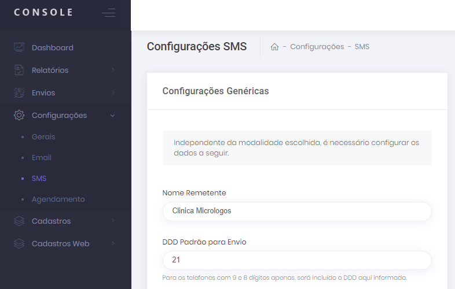Focus the DDD Padrão para Envio field

click(297, 260)
